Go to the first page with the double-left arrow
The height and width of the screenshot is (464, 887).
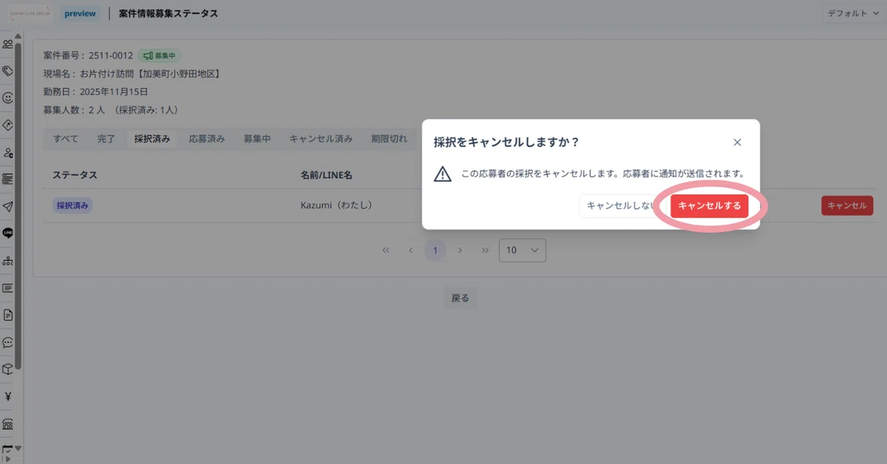pos(386,250)
